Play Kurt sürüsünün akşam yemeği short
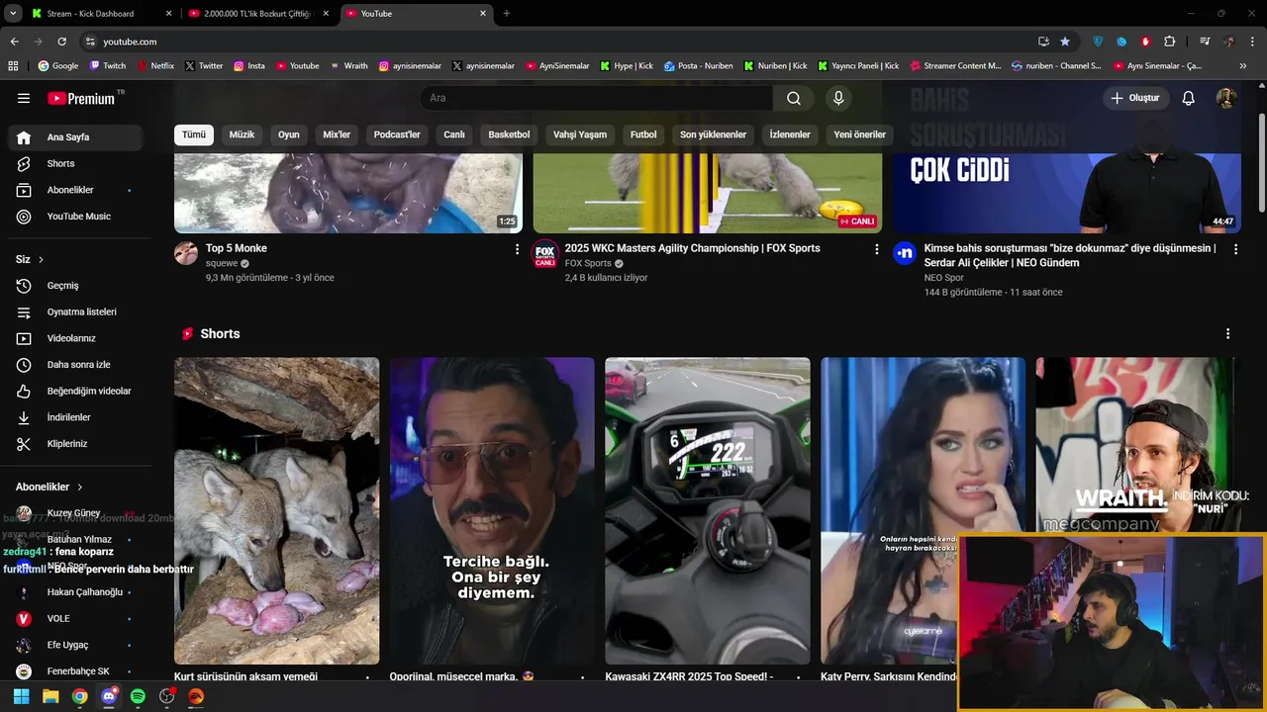Image resolution: width=1267 pixels, height=712 pixels. (x=276, y=510)
